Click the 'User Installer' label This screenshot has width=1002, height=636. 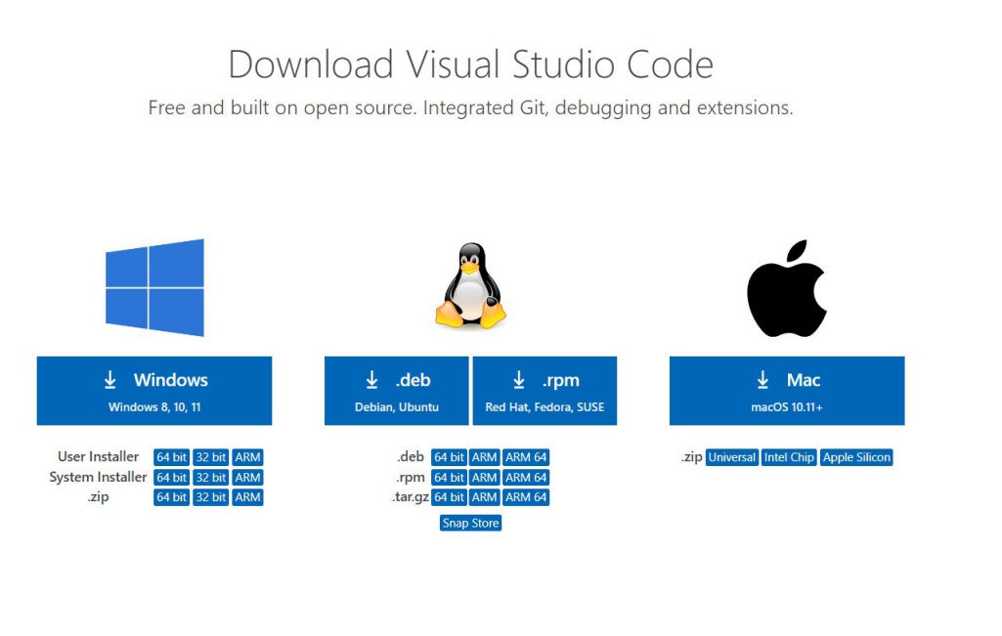98,456
